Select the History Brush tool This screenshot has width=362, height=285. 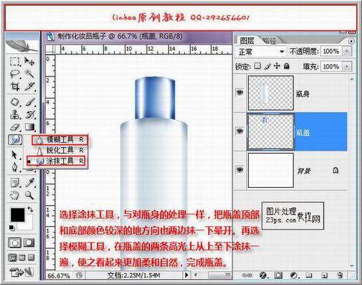[x=29, y=115]
